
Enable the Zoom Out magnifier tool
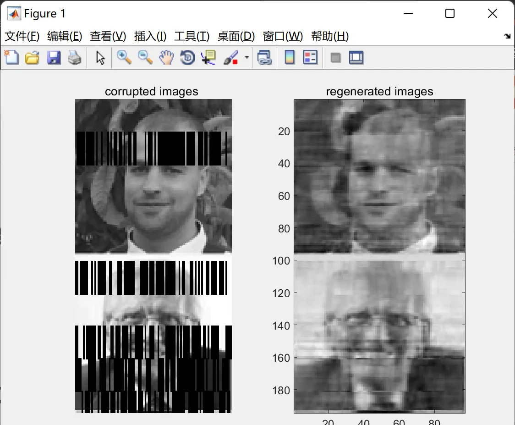[145, 57]
